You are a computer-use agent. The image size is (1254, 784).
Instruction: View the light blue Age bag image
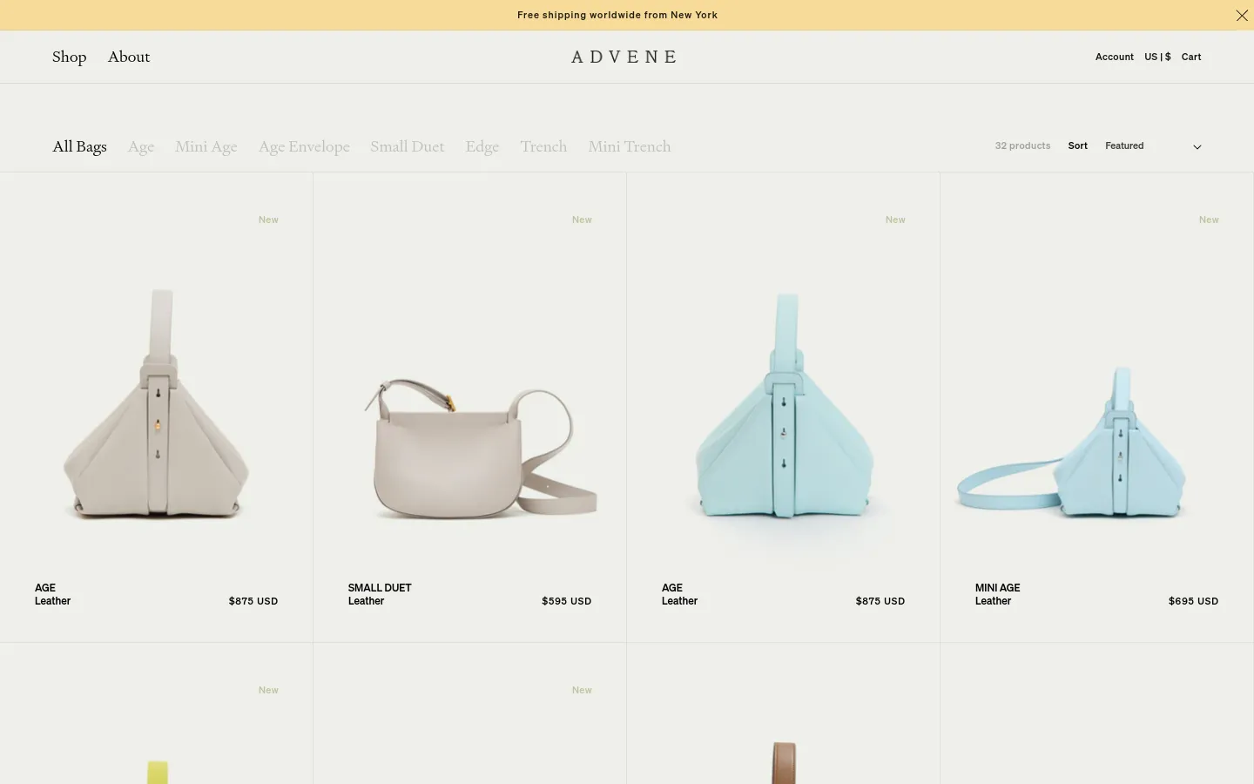coord(784,406)
